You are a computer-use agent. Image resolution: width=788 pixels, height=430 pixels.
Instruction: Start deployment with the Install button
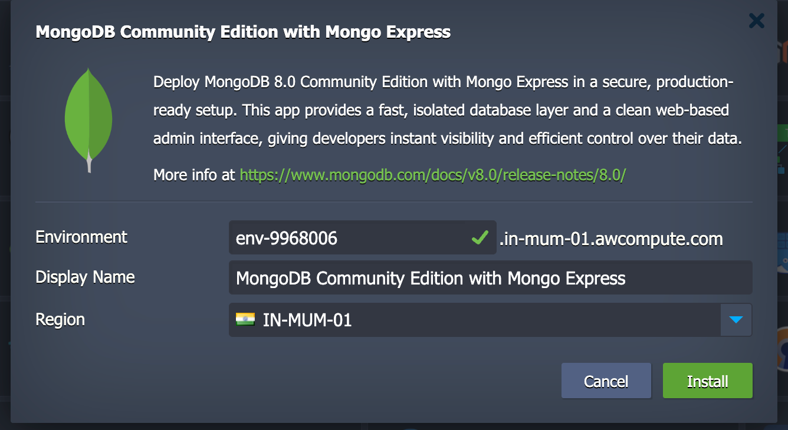pyautogui.click(x=707, y=381)
